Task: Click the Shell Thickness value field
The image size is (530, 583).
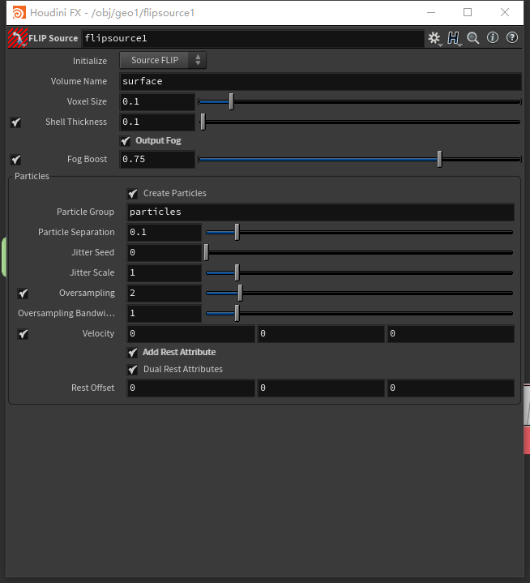Action: click(157, 122)
